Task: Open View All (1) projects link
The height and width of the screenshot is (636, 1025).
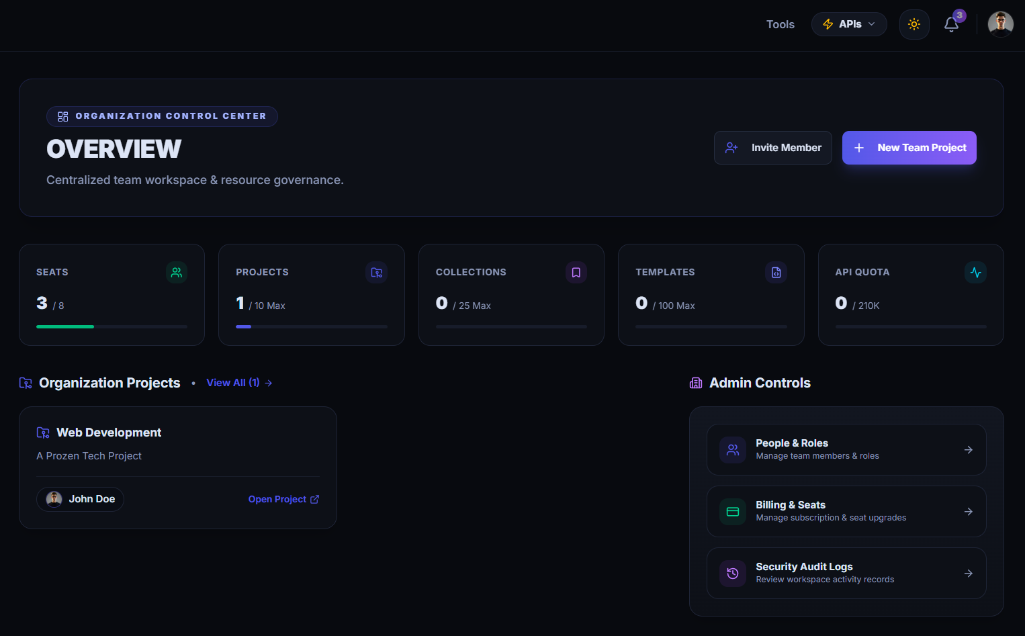Action: 239,383
